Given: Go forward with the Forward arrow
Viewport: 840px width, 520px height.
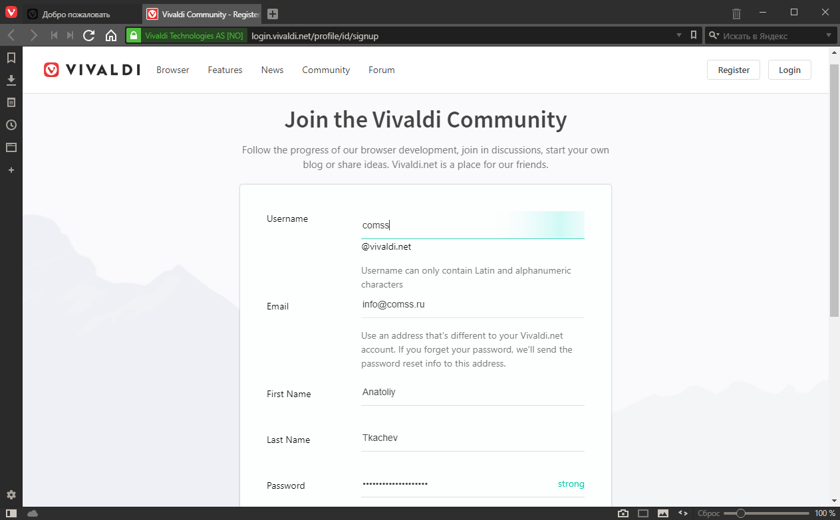Looking at the screenshot, I should pos(33,36).
